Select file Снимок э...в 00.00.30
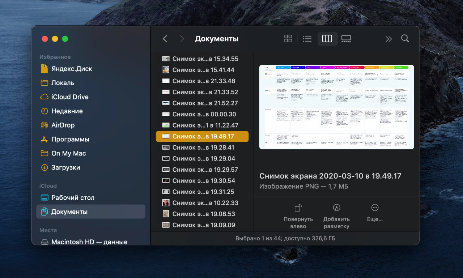Screen dimensions: 463x278 (202, 114)
